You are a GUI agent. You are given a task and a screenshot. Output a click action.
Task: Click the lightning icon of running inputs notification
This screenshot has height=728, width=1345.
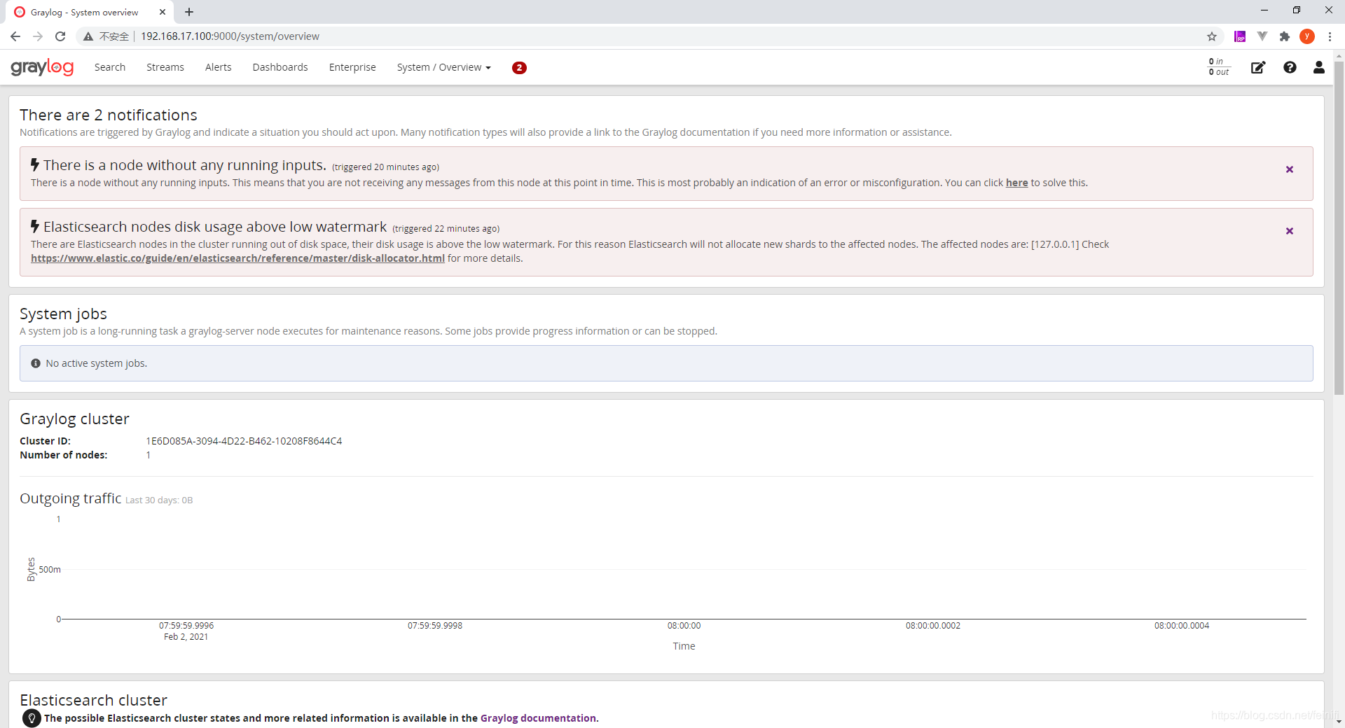pyautogui.click(x=35, y=164)
